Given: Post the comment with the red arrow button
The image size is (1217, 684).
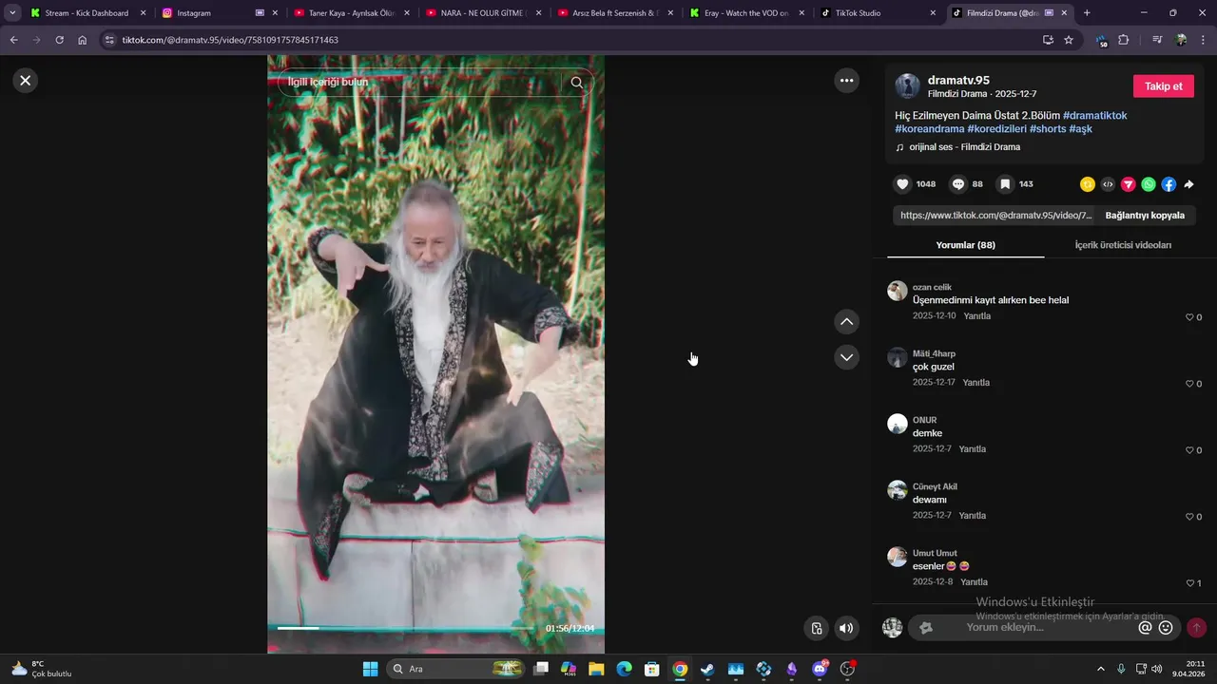Looking at the screenshot, I should [x=1196, y=628].
